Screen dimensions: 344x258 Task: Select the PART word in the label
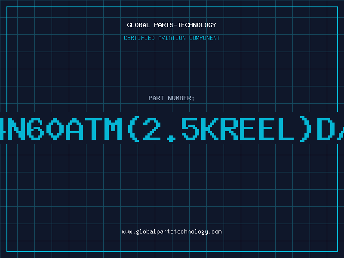pos(156,98)
